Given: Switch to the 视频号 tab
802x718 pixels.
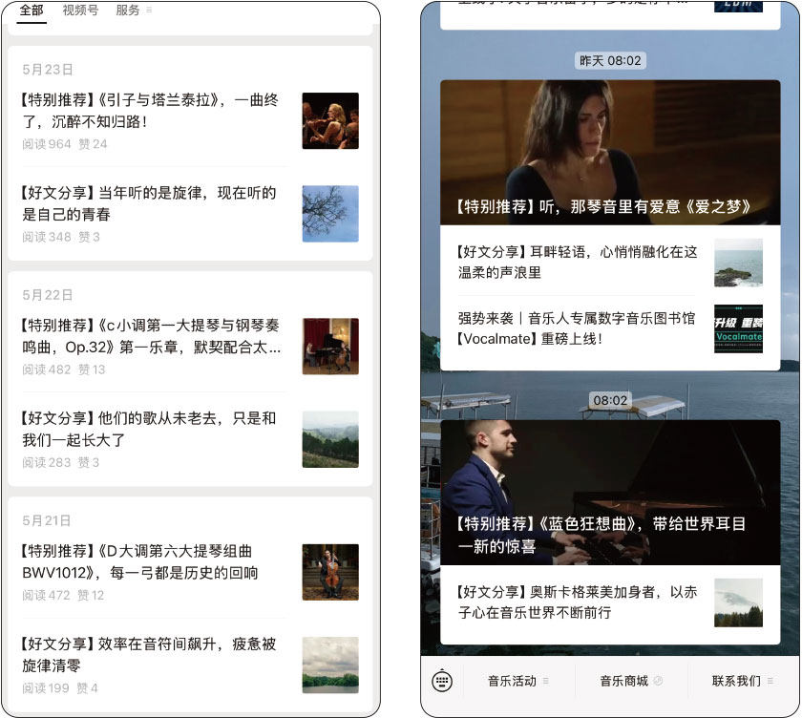Looking at the screenshot, I should coord(80,11).
